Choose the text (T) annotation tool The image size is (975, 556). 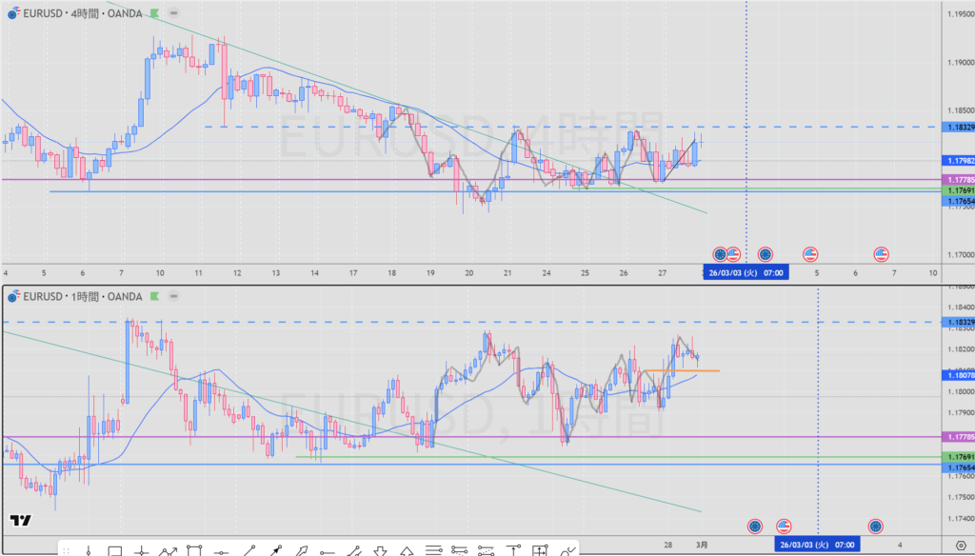click(515, 550)
